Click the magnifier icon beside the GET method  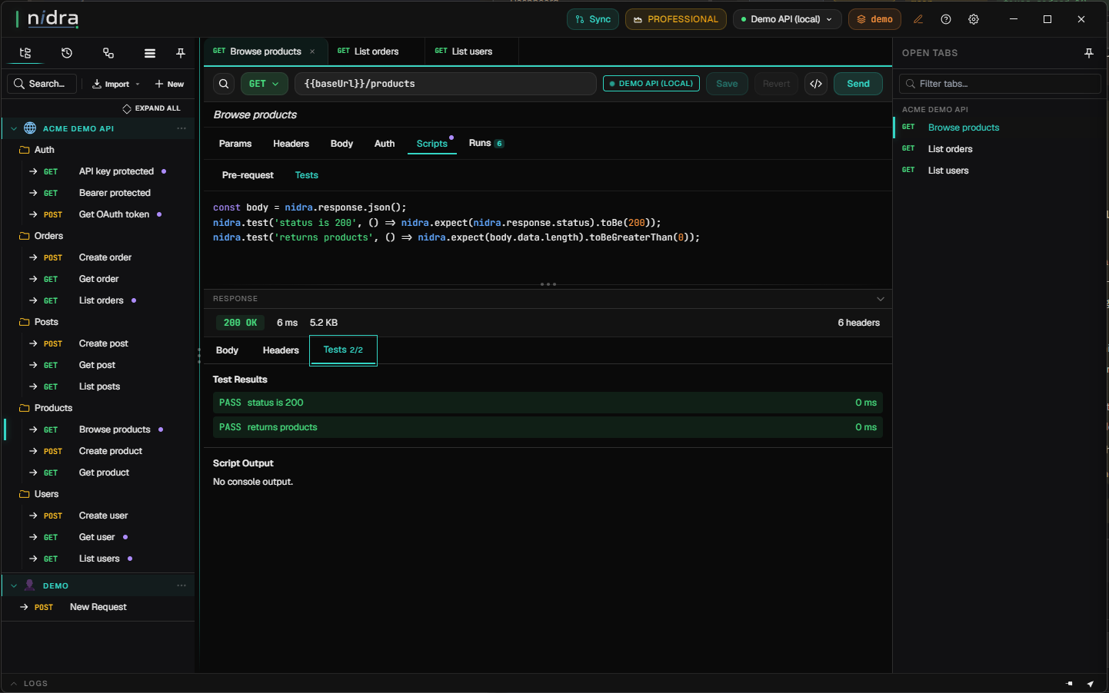tap(224, 84)
